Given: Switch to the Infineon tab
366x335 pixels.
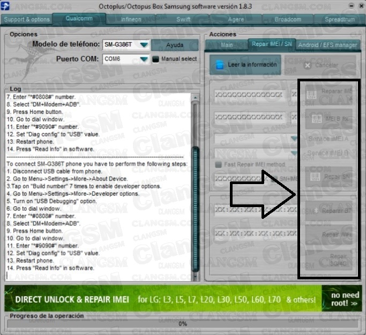Looking at the screenshot, I should [131, 19].
